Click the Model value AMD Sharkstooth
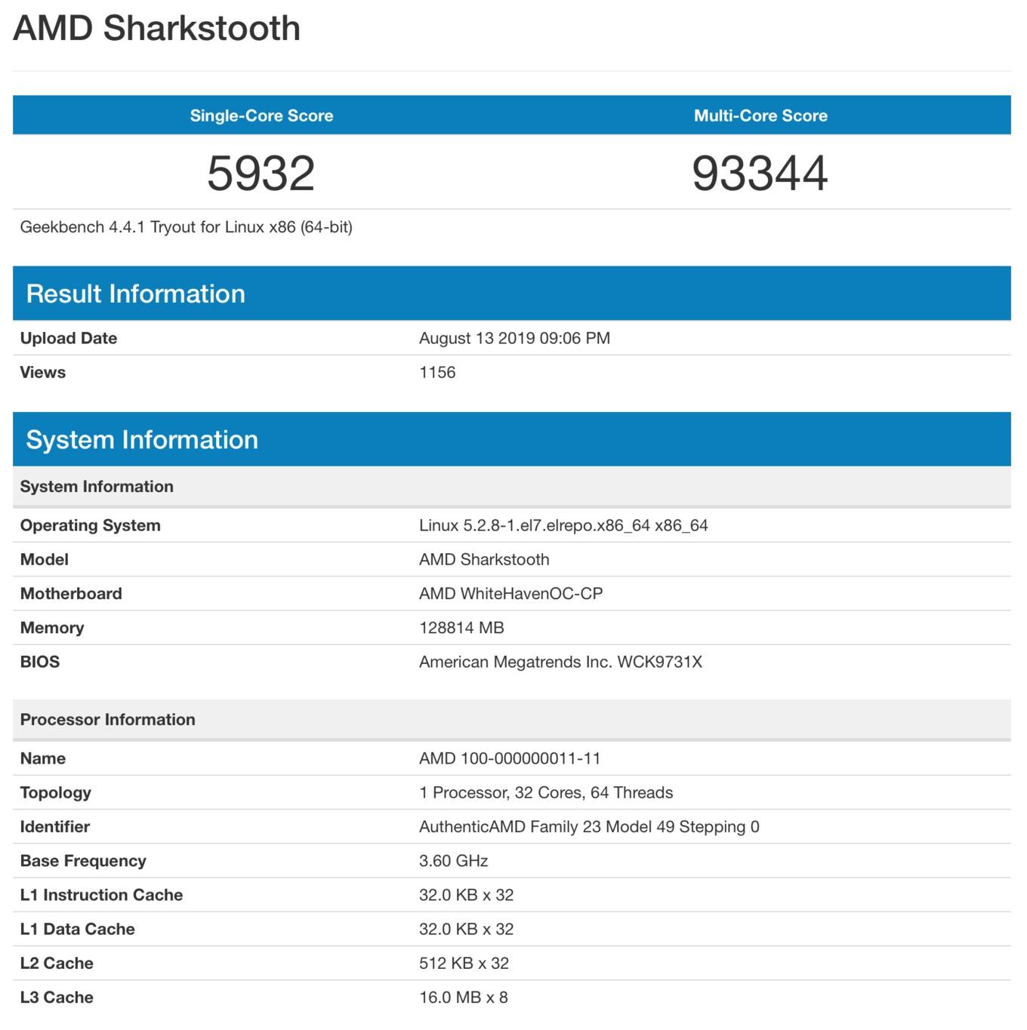The image size is (1027, 1030). (x=484, y=559)
